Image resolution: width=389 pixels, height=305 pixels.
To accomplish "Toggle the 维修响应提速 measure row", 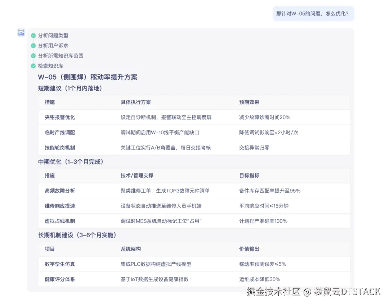I will pyautogui.click(x=59, y=205).
